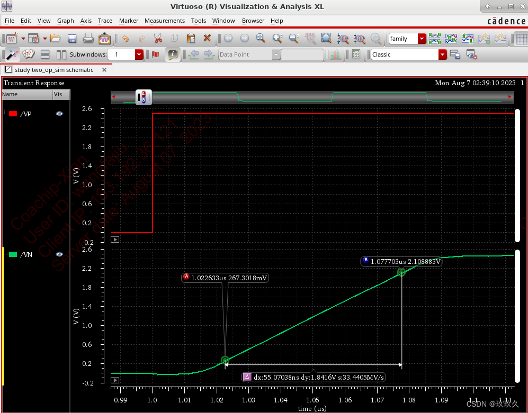Image resolution: width=528 pixels, height=413 pixels.
Task: Select the study two_op_sim schematic tab
Action: pyautogui.click(x=53, y=70)
